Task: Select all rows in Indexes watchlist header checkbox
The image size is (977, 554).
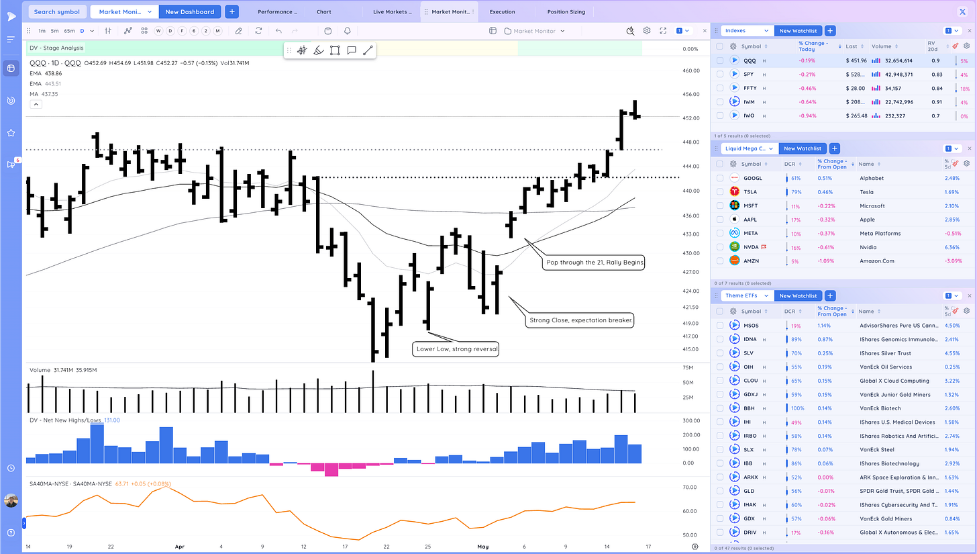Action: [719, 46]
